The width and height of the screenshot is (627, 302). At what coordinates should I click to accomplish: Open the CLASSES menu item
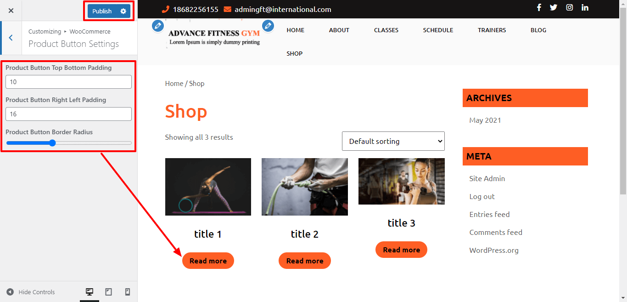pyautogui.click(x=386, y=30)
